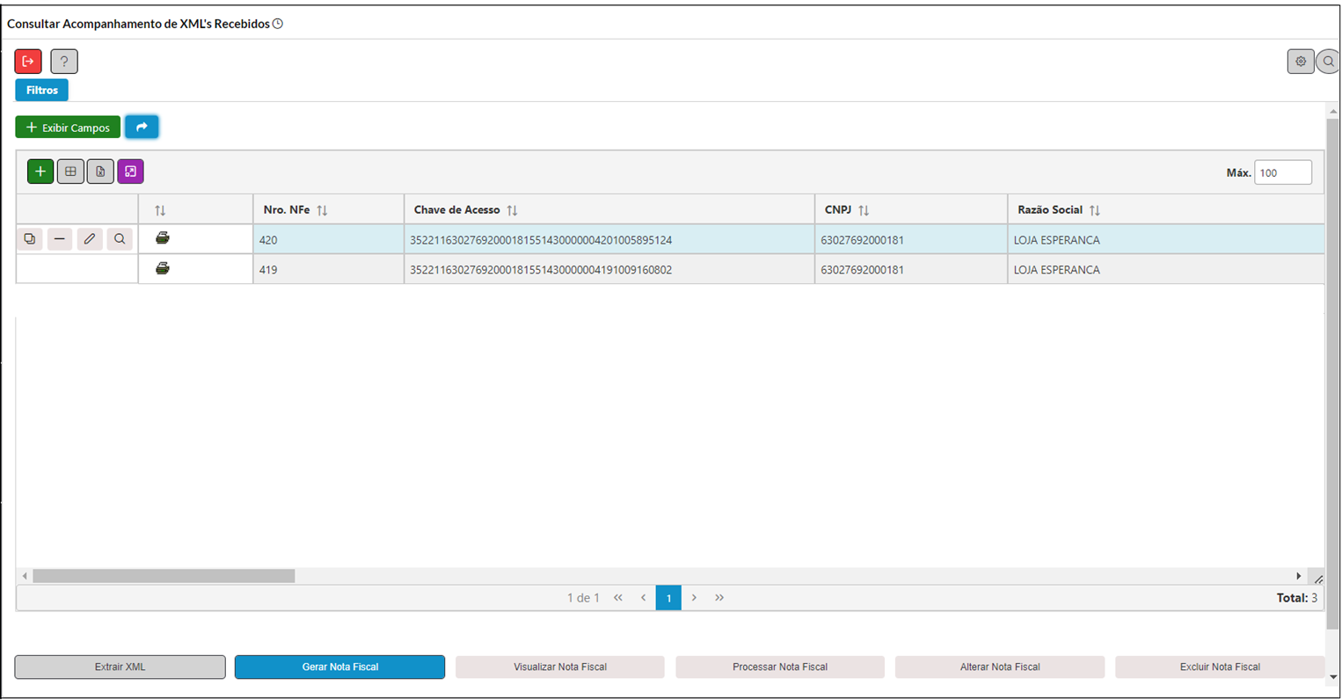Click the green plus add-record icon
Screen dimensions: 1342x700
coord(40,171)
